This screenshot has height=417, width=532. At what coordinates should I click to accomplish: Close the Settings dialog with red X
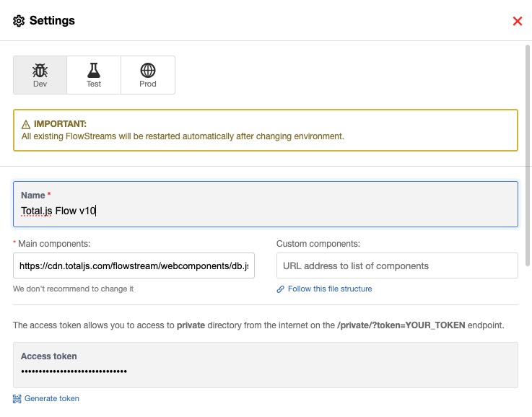(x=517, y=21)
